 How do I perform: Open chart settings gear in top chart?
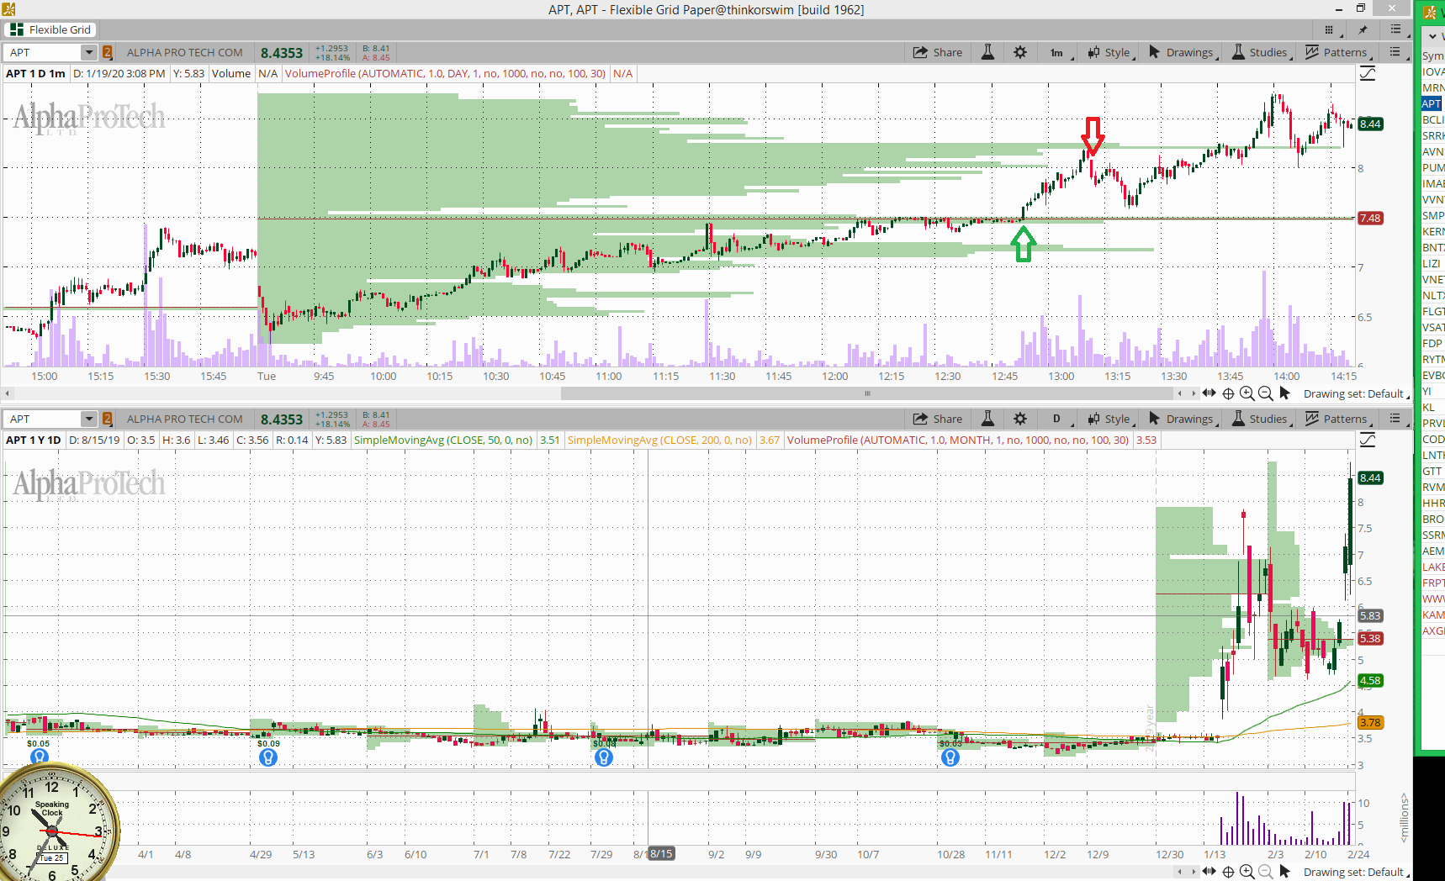(x=1020, y=52)
